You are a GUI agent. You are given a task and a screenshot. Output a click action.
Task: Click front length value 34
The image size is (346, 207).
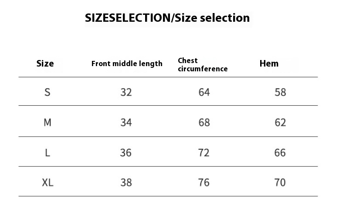126,123
